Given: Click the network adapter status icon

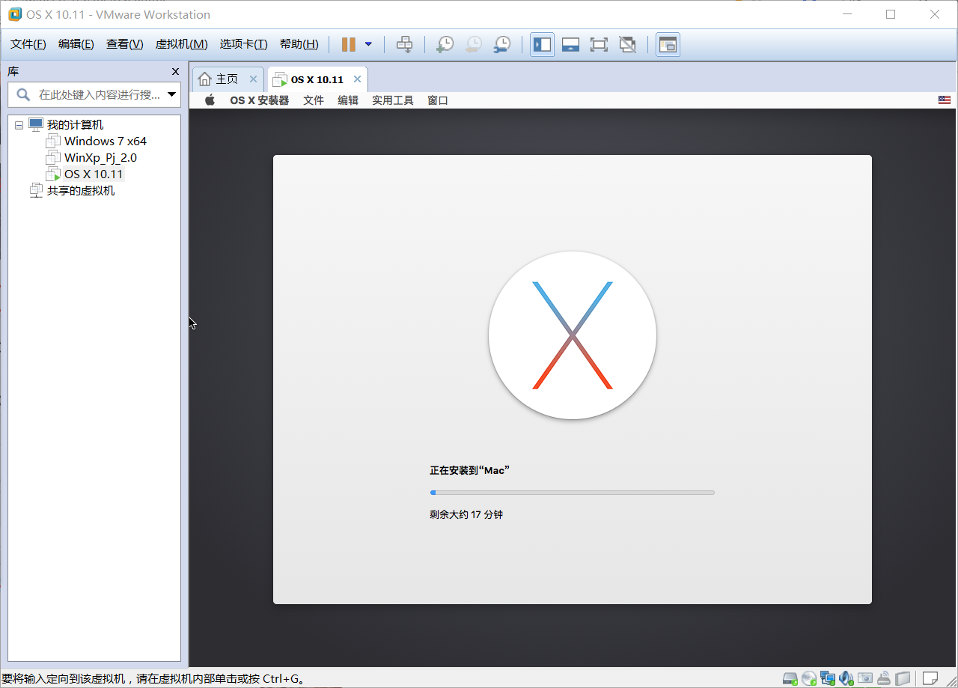Looking at the screenshot, I should click(x=828, y=678).
